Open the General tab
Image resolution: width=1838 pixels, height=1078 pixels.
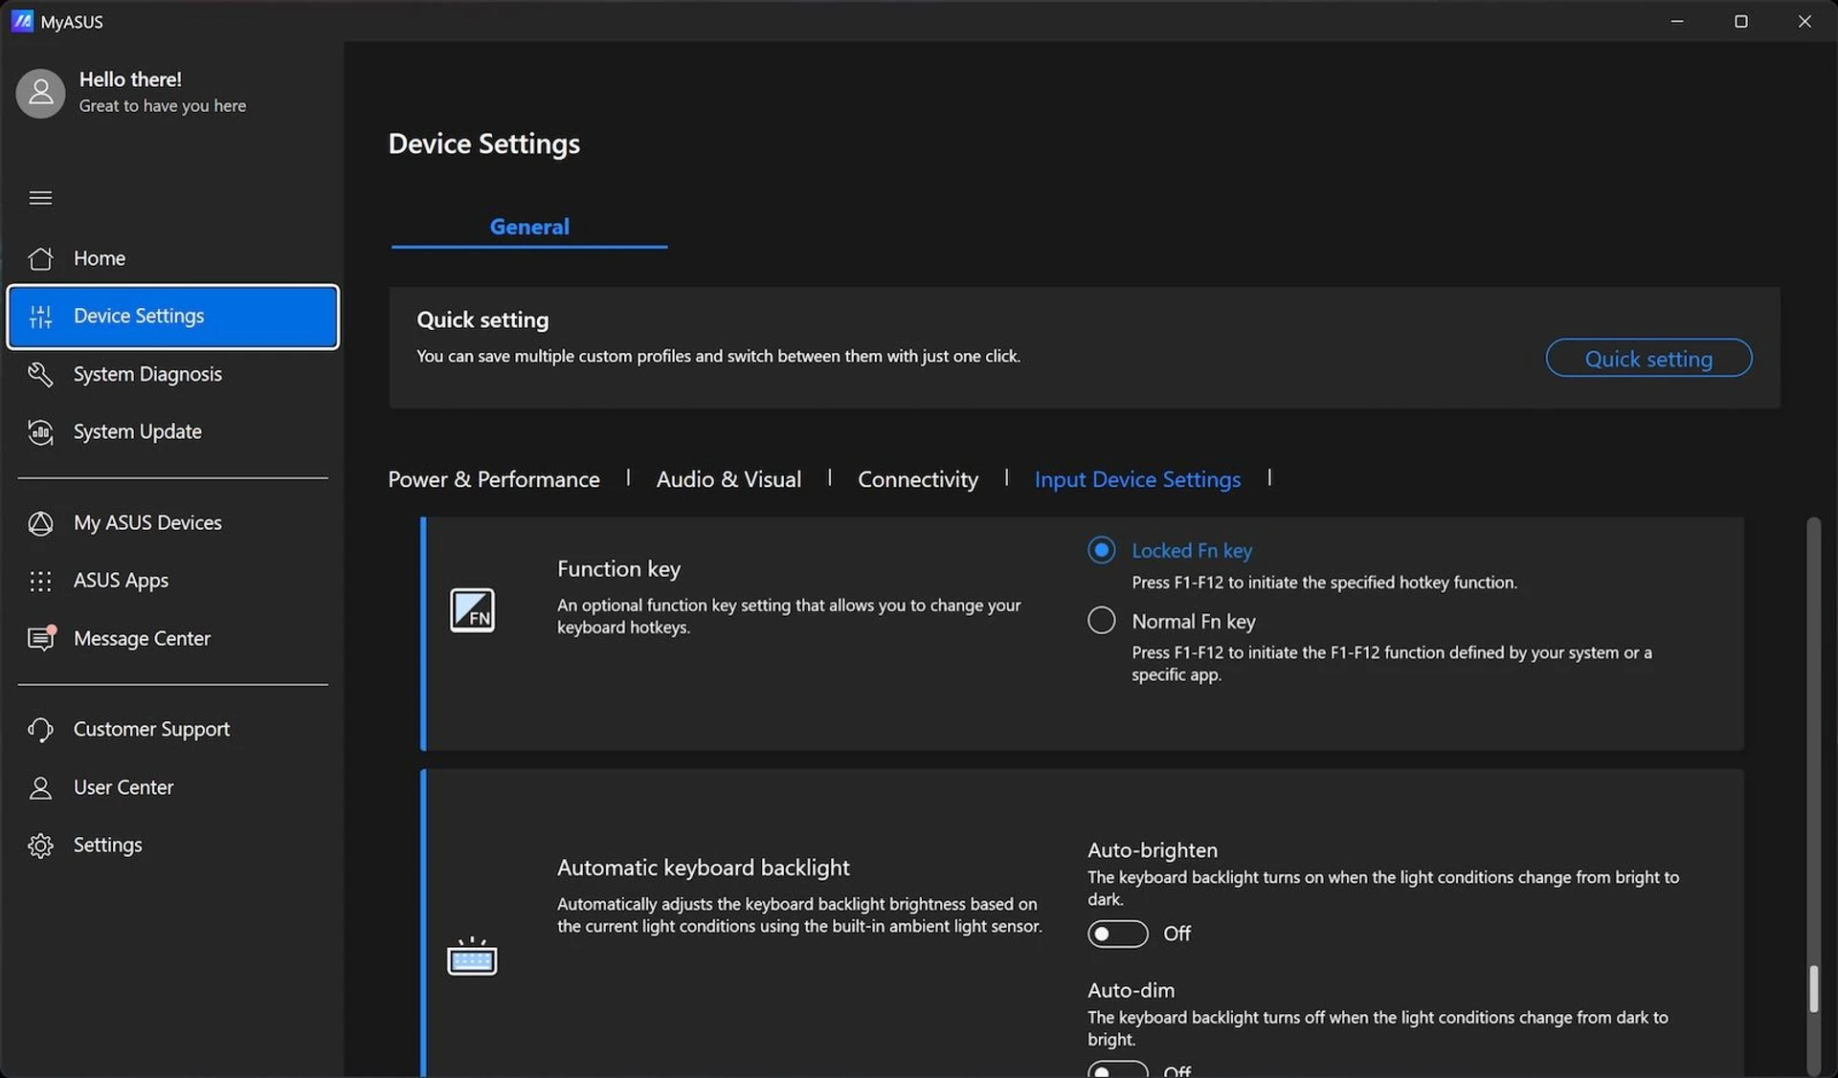point(529,227)
